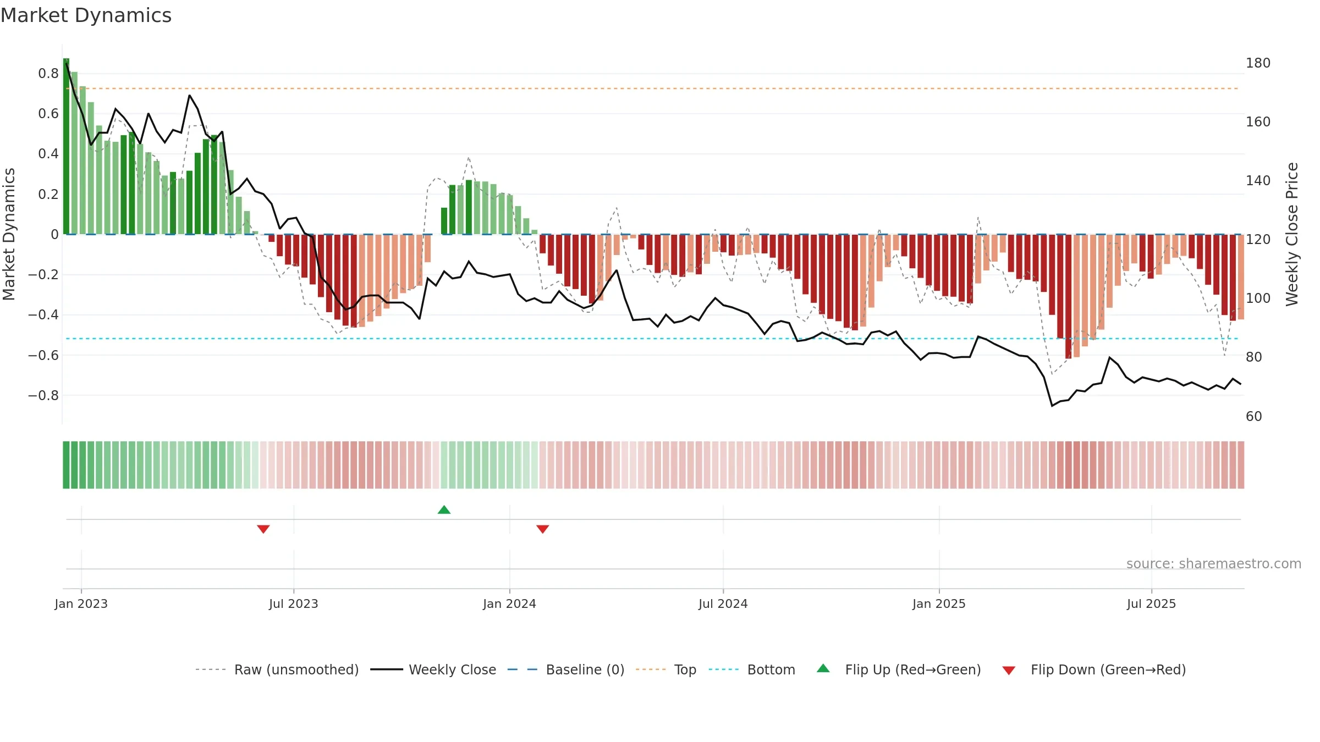Click the last red heat strip cell at right
The image size is (1320, 742).
point(1241,465)
